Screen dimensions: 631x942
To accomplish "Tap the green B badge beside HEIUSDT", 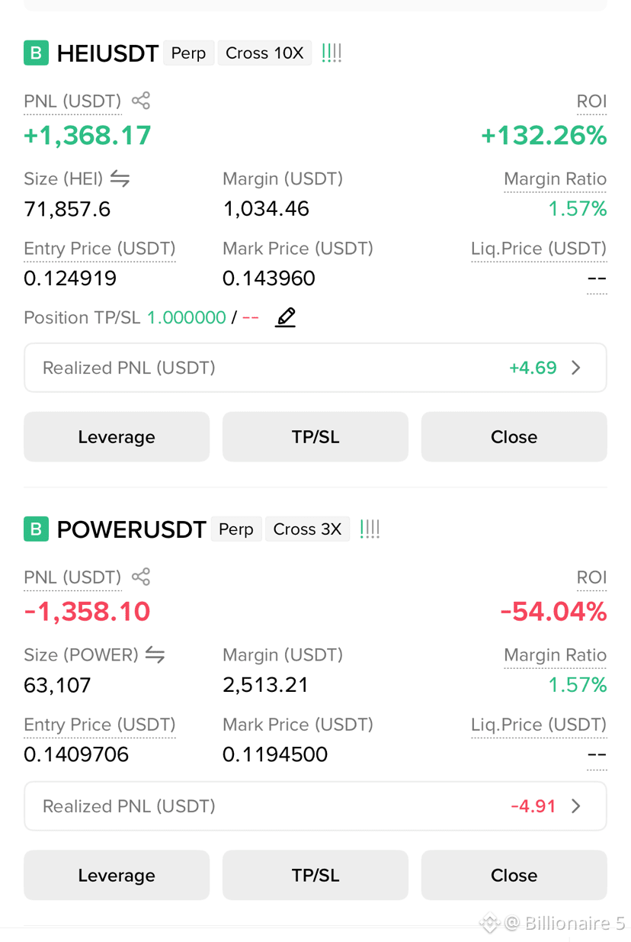I will [36, 53].
